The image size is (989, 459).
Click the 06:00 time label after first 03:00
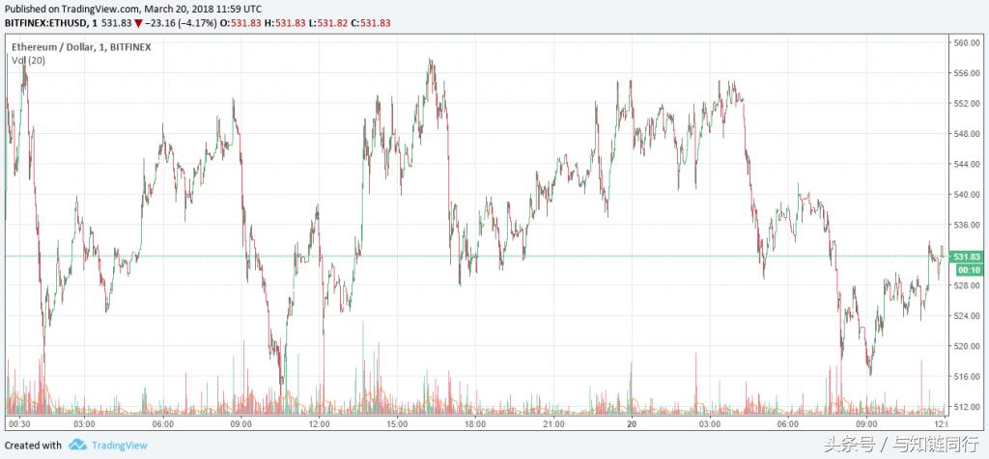pyautogui.click(x=162, y=423)
